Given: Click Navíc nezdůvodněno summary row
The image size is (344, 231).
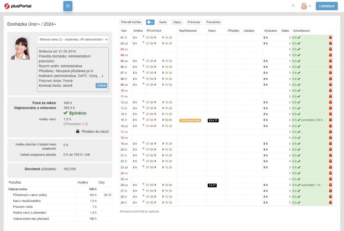Looking at the screenshot, I should pyautogui.click(x=60, y=201).
